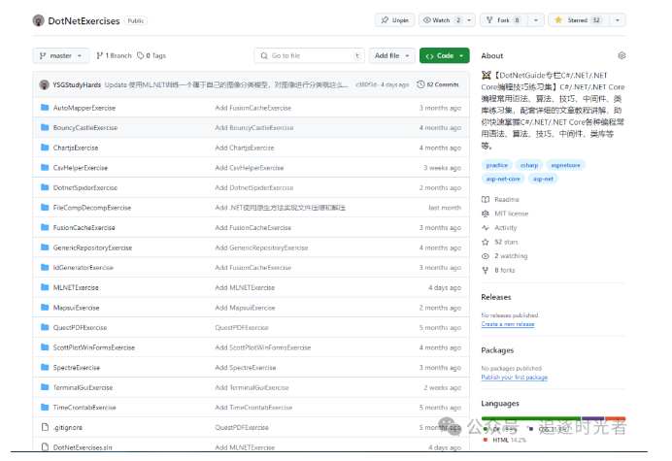Click the TerminalGuiExercise folder icon

[x=45, y=387]
